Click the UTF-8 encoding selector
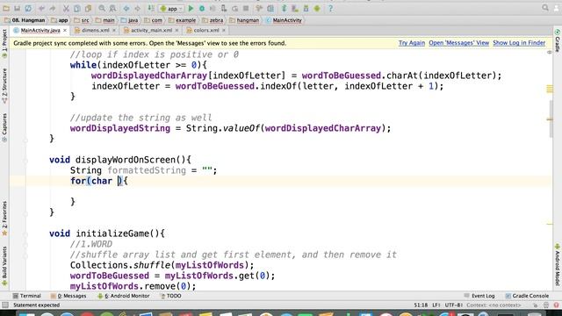This screenshot has height=316, width=562. pos(454,305)
